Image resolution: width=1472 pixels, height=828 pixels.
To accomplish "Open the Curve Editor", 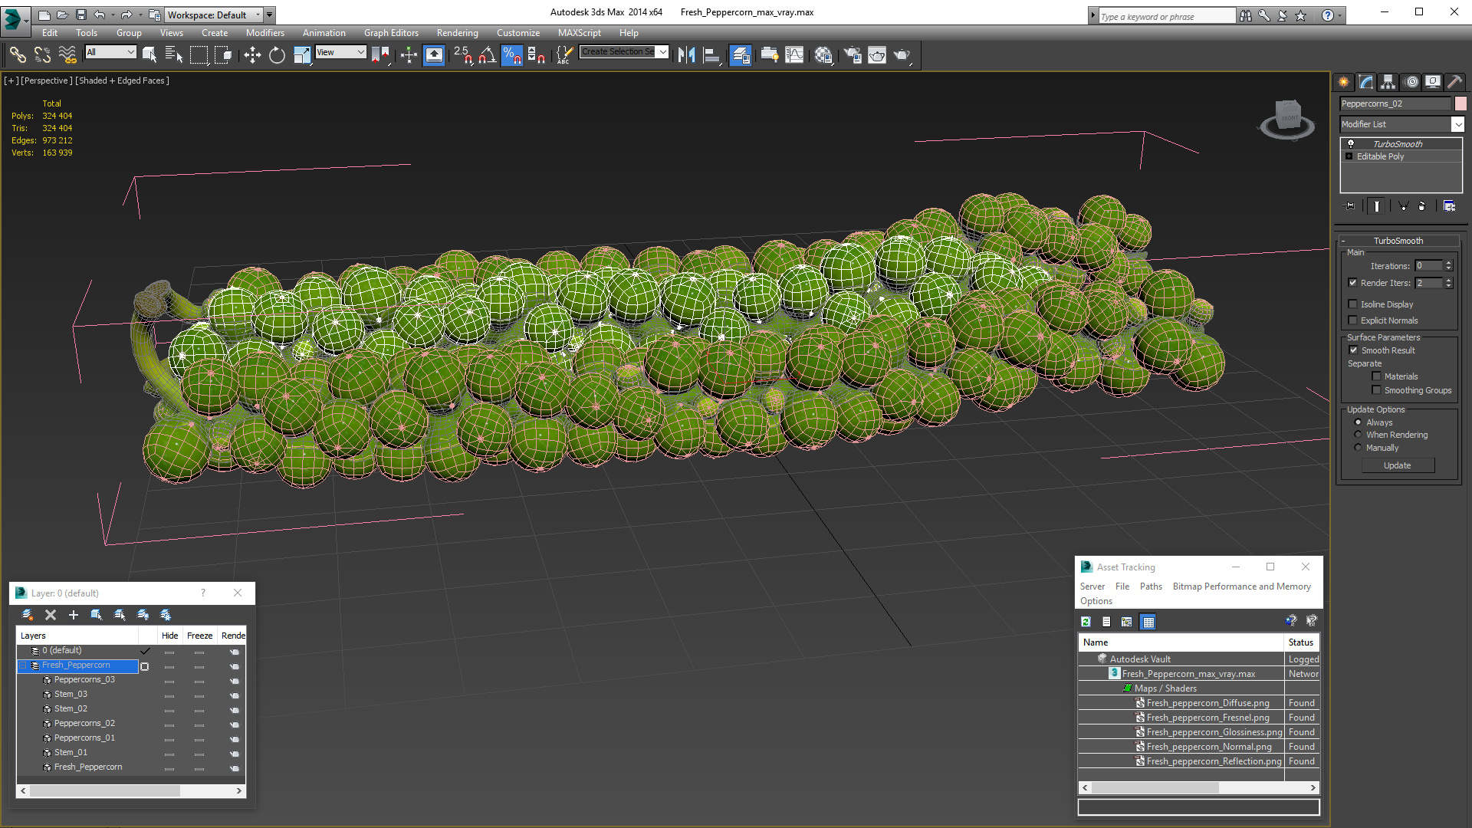I will coord(794,54).
